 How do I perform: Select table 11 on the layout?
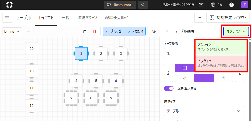tap(32, 88)
